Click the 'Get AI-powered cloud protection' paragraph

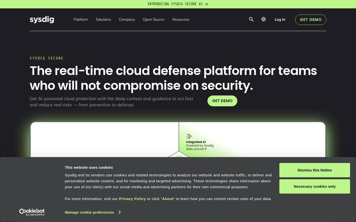(111, 102)
